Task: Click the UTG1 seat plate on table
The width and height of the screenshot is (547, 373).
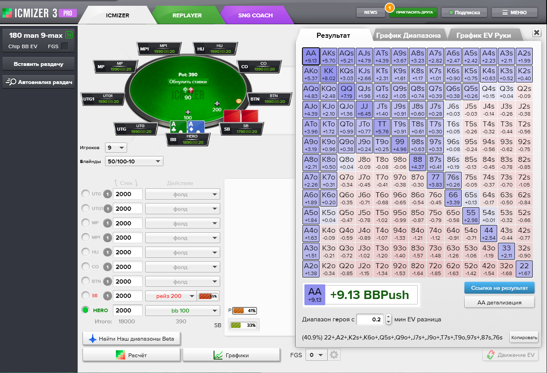Action: point(103,99)
